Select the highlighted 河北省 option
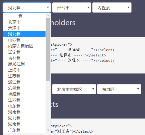This screenshot has height=135, width=145. coord(24,34)
